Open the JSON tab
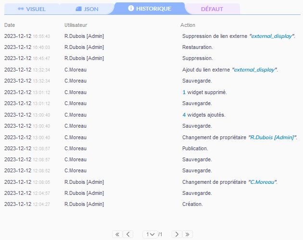Image resolution: width=303 pixels, height=240 pixels. click(x=87, y=9)
